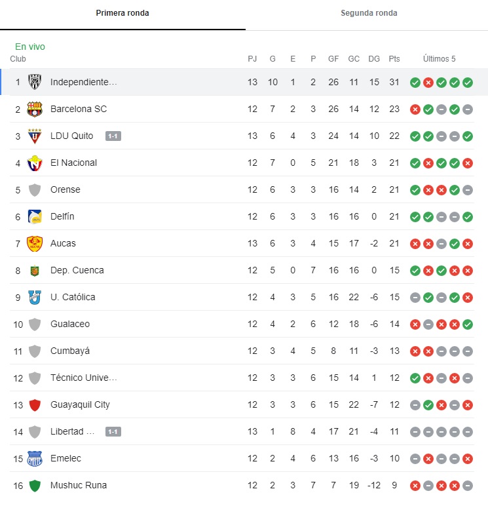Viewport: 488px width, 508px height.
Task: Click the Mushuc Runa green shield icon
Action: pos(35,486)
